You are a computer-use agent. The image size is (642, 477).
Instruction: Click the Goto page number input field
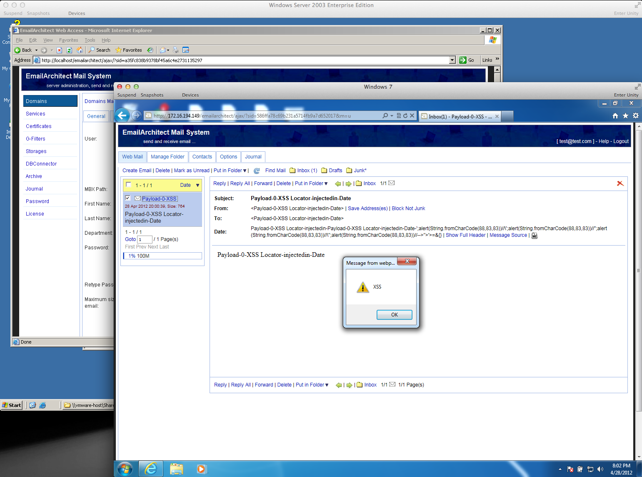point(145,239)
